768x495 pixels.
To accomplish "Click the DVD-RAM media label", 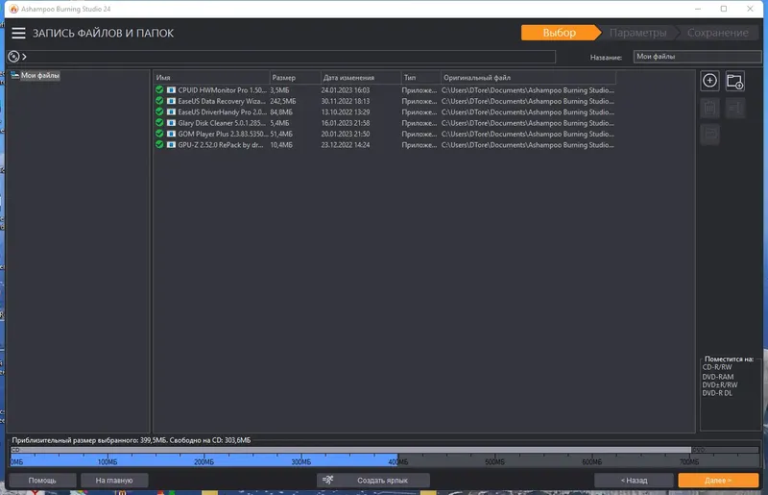I will (x=718, y=377).
